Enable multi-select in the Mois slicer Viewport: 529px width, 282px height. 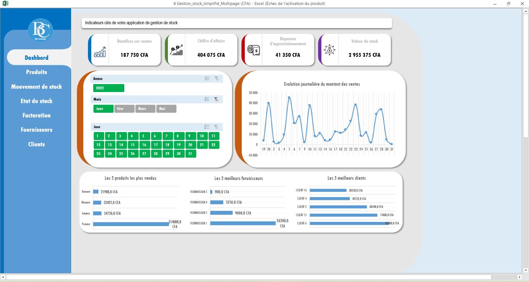[207, 99]
